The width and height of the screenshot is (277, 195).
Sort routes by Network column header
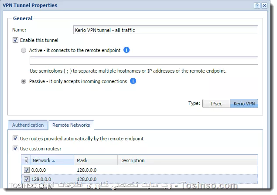click(x=52, y=160)
